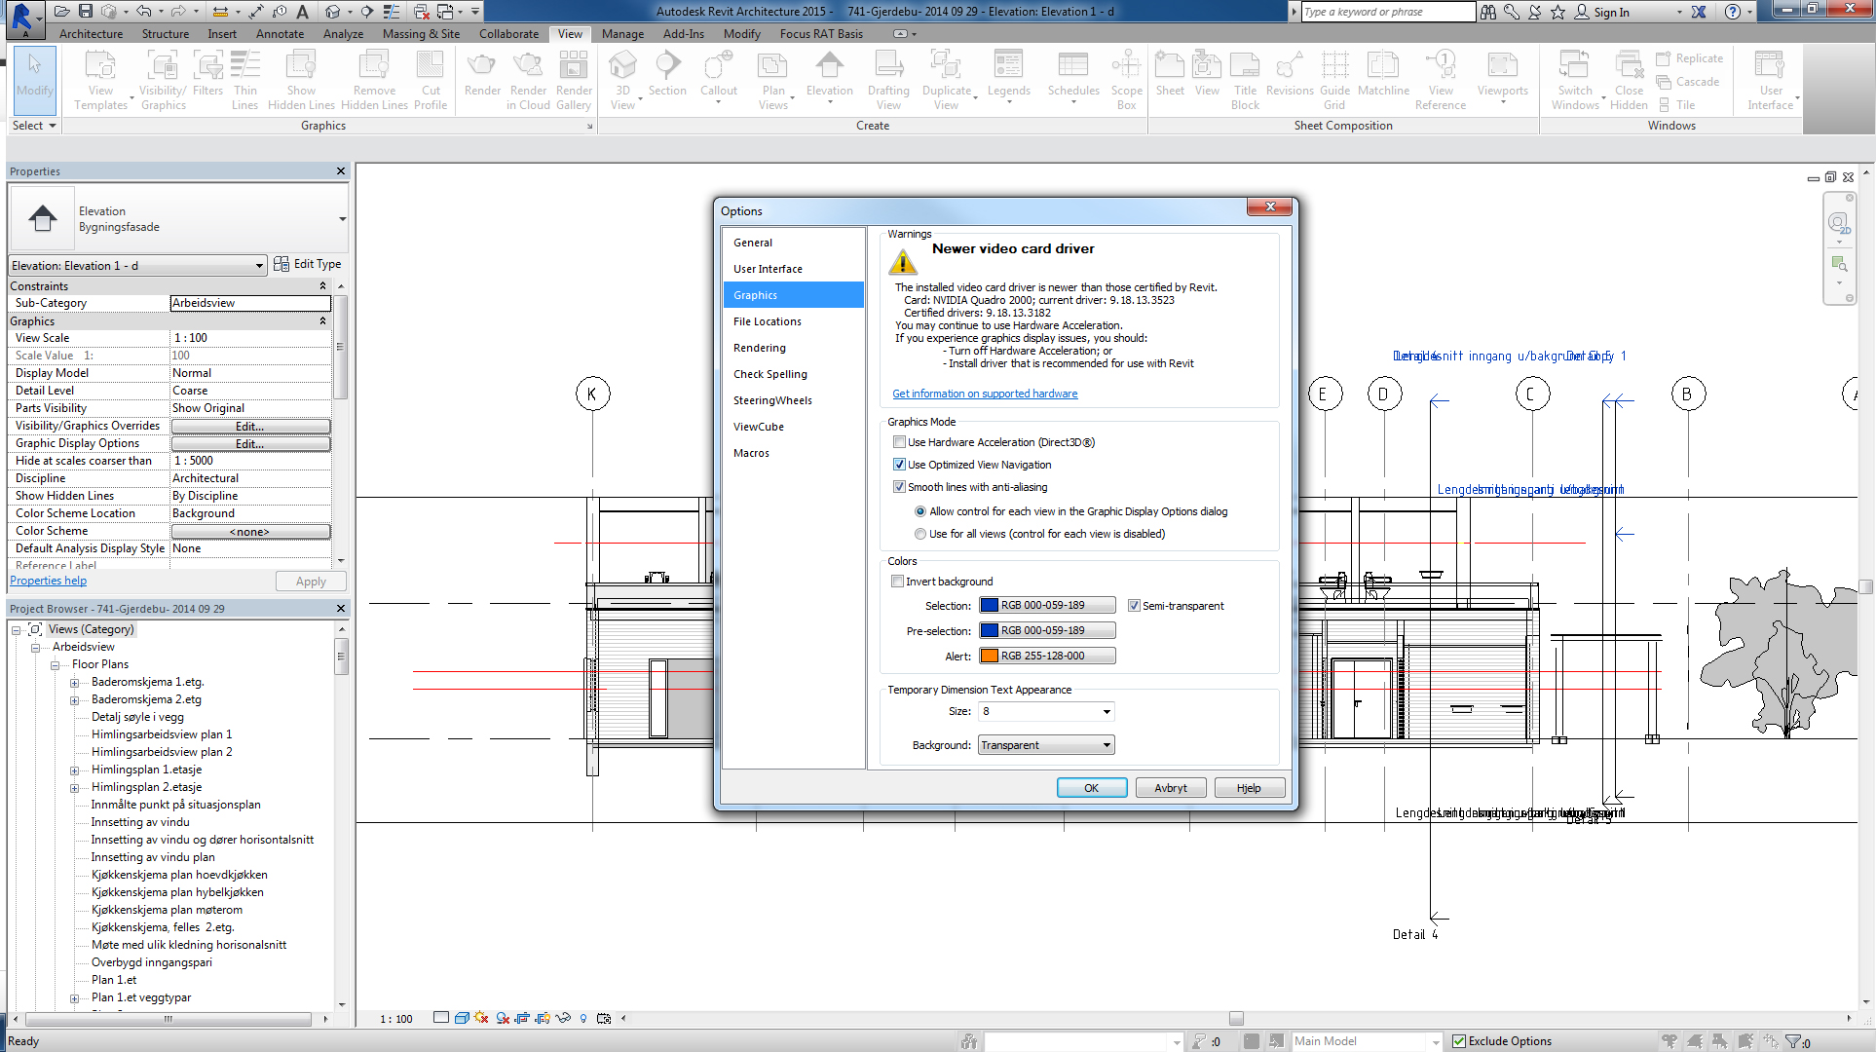Expand Baderomskjema 1.etg. tree node

click(75, 682)
